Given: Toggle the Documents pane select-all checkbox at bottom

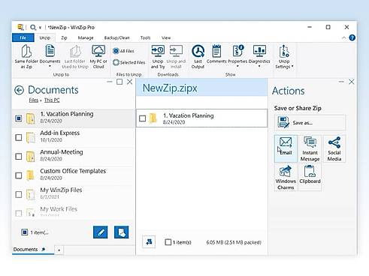Looking at the screenshot, I should (24, 232).
